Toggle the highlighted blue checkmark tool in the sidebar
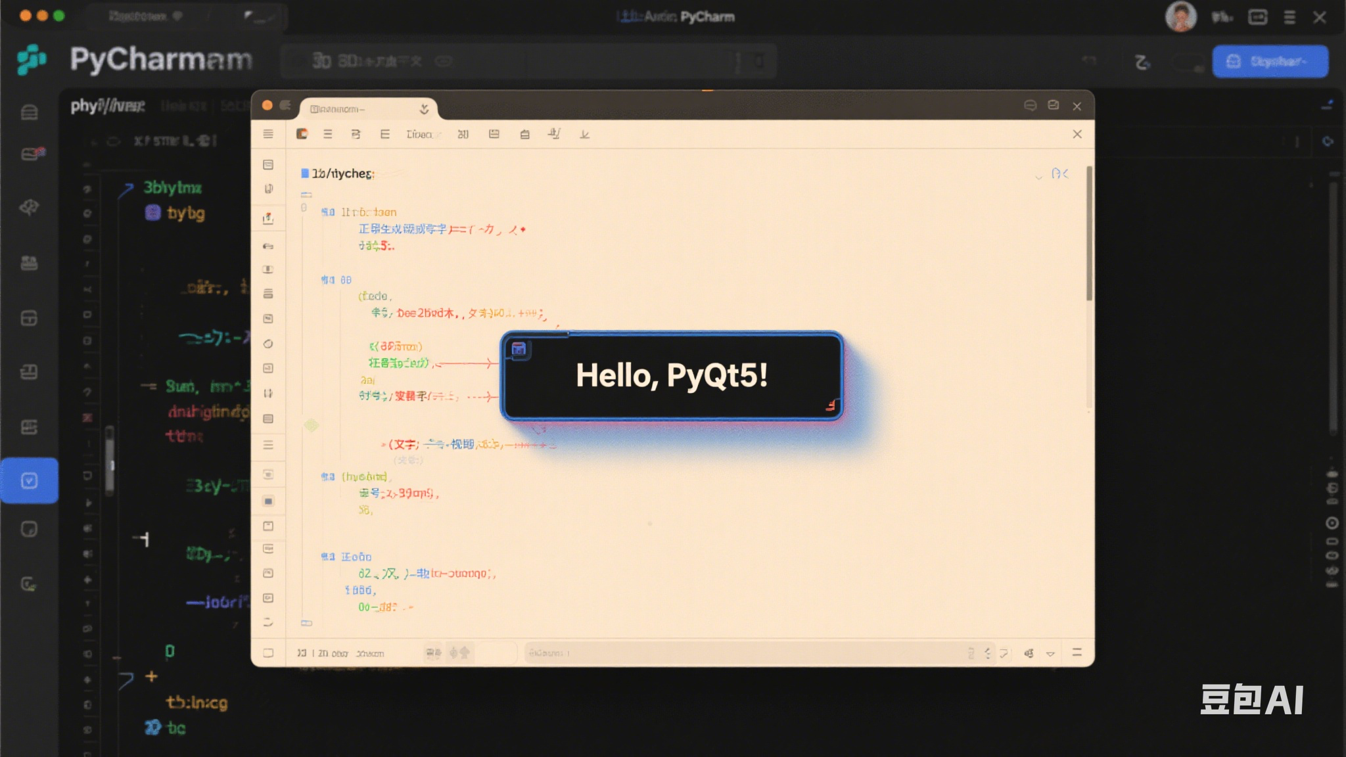This screenshot has width=1346, height=757. click(30, 481)
